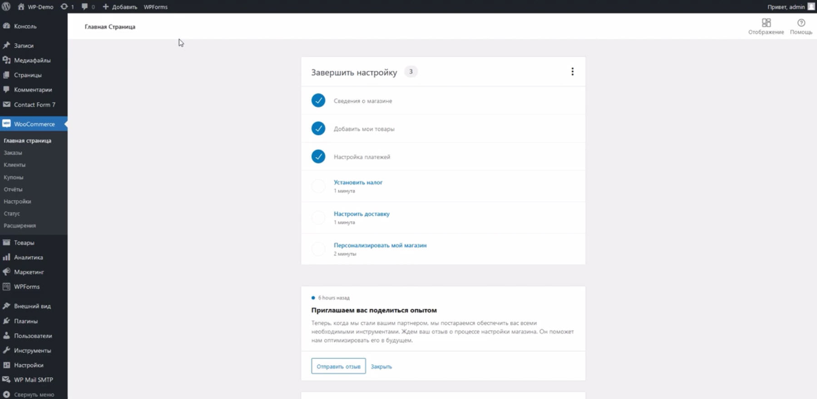Open three-dot menu of Завершить настройку card
Screen dimensions: 817x399
click(x=572, y=72)
